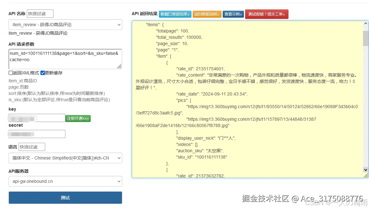Open the 返回数据说明 documentation link
The width and height of the screenshot is (369, 209).
coord(207,14)
